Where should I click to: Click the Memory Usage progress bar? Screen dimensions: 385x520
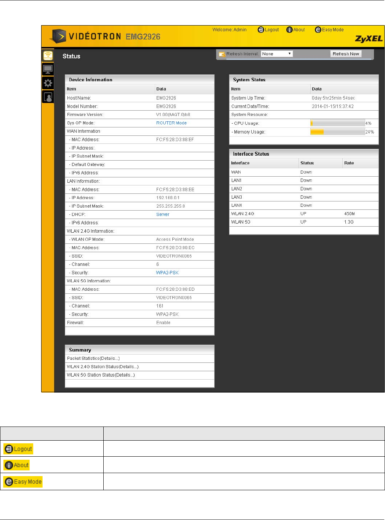pyautogui.click(x=338, y=132)
